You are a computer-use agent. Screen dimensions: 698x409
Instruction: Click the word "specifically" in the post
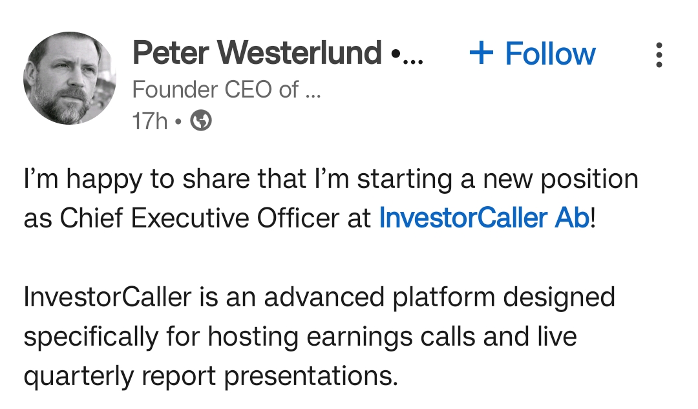(92, 337)
